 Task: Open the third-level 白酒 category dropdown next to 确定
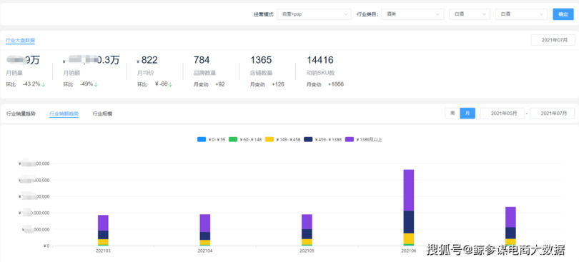click(x=521, y=14)
